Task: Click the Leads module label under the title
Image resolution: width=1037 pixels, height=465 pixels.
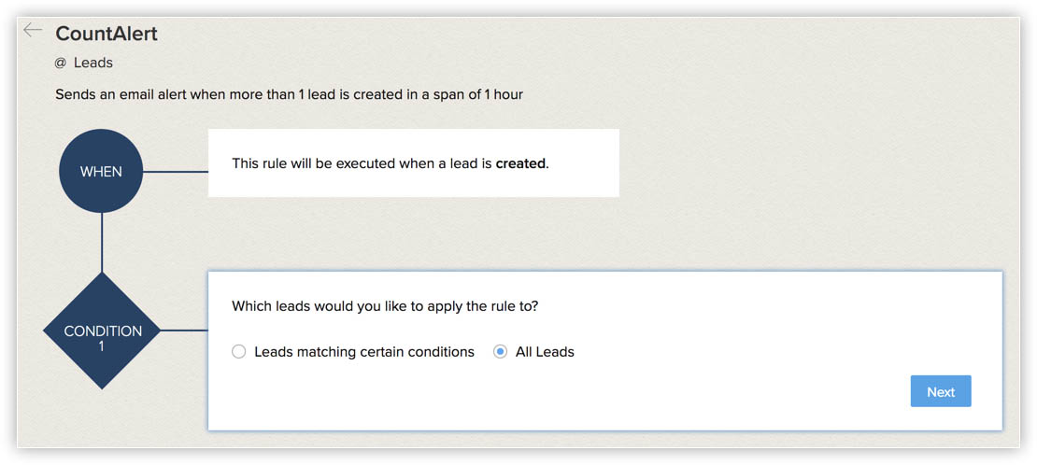Action: coord(93,63)
